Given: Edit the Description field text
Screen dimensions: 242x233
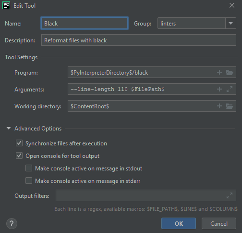Looking at the screenshot, I should [x=139, y=40].
